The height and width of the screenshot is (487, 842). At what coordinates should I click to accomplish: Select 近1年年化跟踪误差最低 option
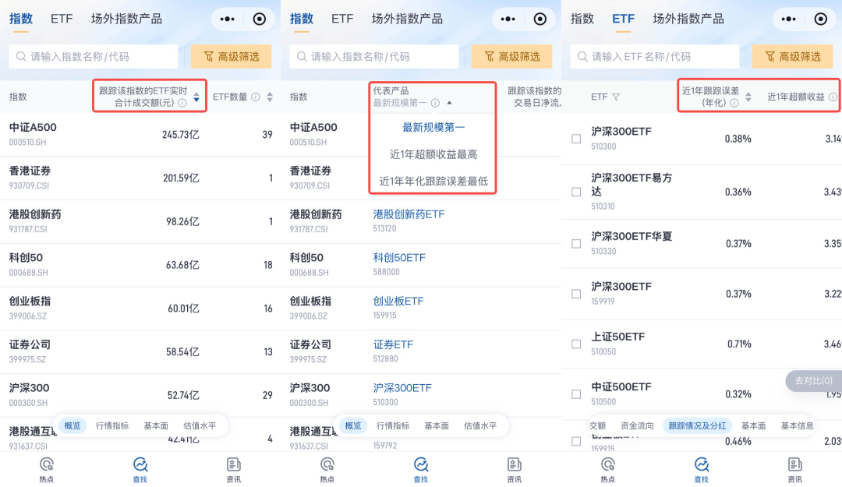pyautogui.click(x=433, y=181)
